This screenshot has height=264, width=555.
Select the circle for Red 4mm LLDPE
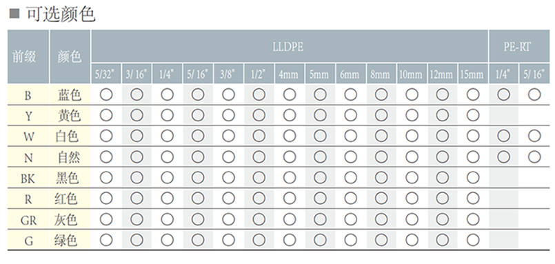coord(290,199)
